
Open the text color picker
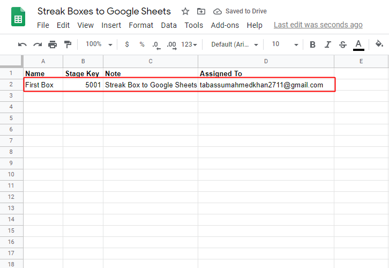(x=358, y=45)
